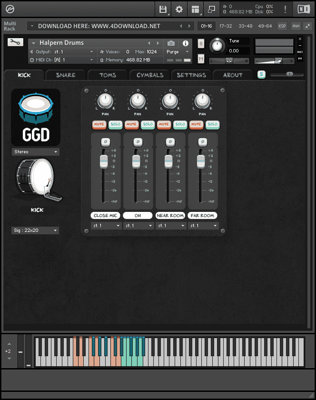Select next instrument arrow beside Halpern Drums
The image size is (316, 400).
[x=158, y=43]
